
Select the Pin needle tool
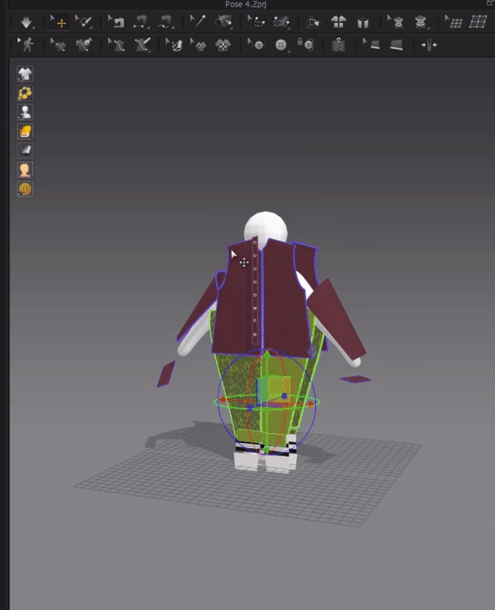click(198, 21)
